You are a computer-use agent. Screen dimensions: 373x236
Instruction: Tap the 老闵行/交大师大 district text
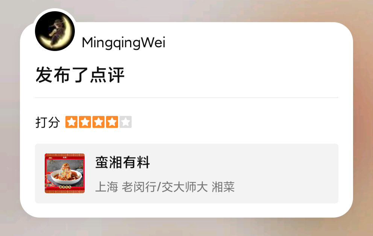point(165,187)
